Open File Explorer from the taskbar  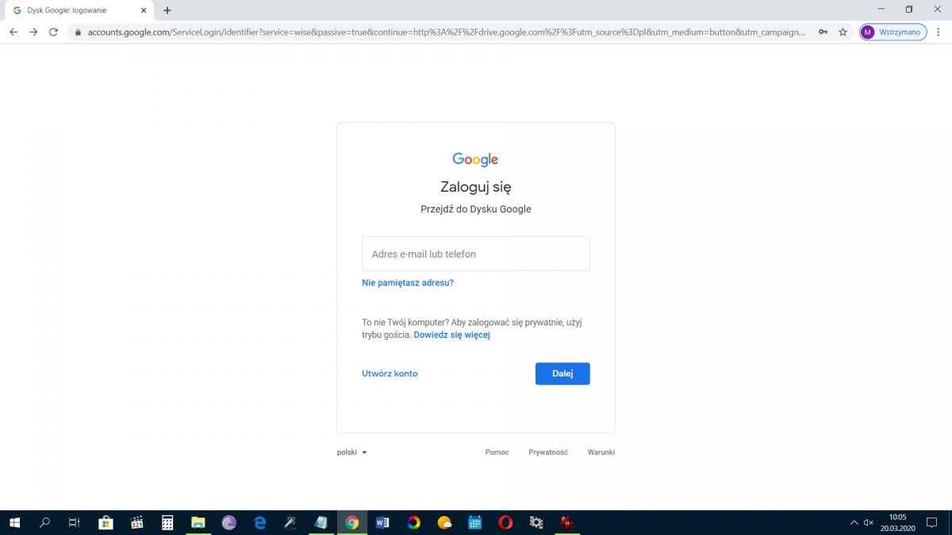tap(198, 522)
